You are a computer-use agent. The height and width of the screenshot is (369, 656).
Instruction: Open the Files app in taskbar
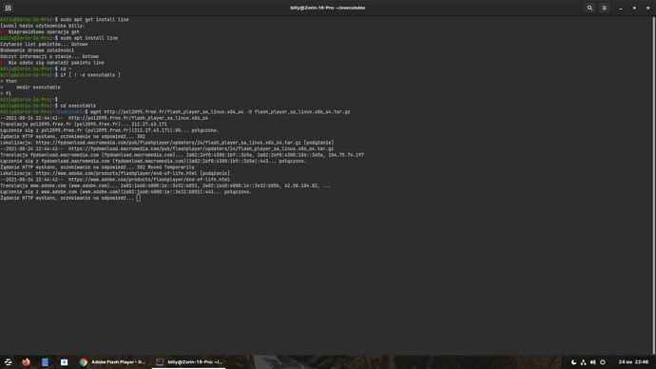46,362
